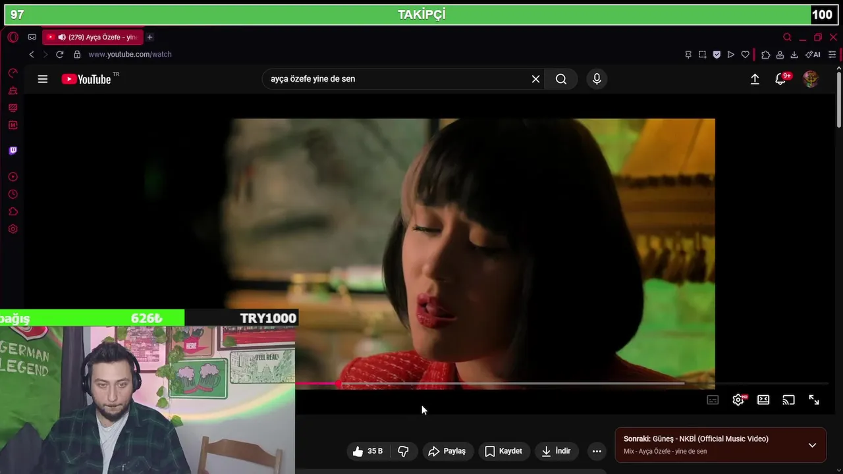
Task: Select the Ayça Özefe YouTube tab
Action: pos(93,38)
